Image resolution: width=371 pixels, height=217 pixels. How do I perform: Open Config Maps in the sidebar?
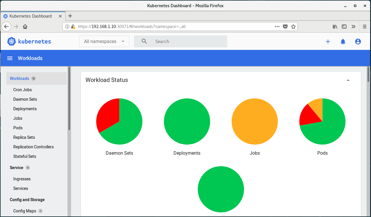[25, 211]
